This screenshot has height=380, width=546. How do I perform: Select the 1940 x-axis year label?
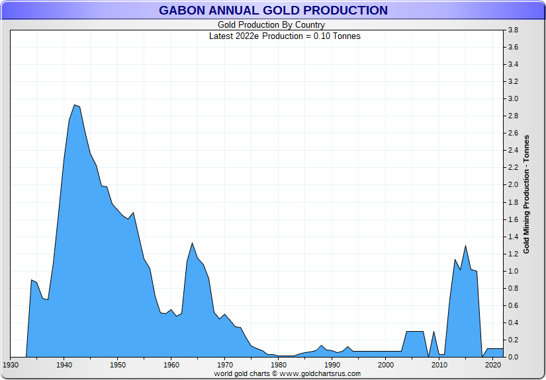tap(64, 365)
